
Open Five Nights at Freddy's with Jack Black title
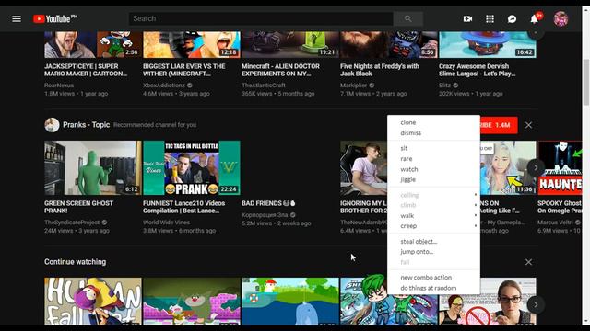coord(379,70)
